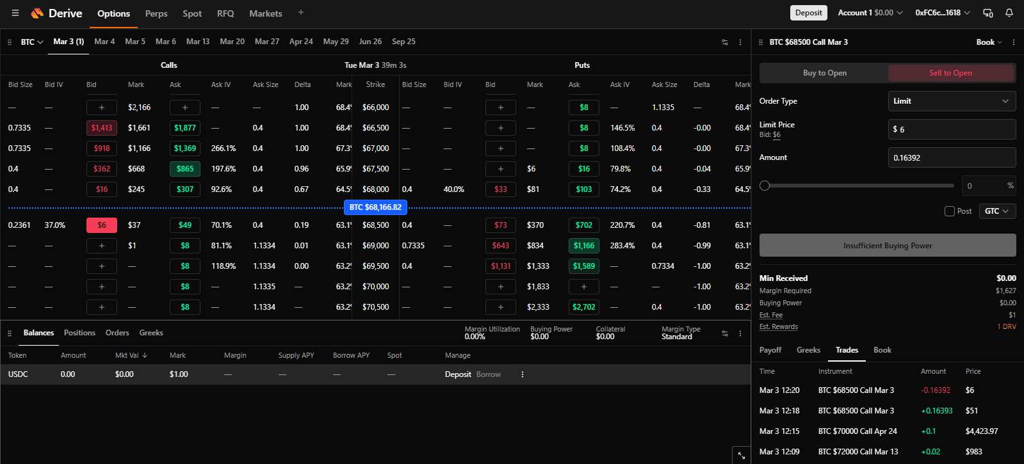Click the Amount input field
Viewport: 1024px width, 464px height.
click(x=952, y=157)
